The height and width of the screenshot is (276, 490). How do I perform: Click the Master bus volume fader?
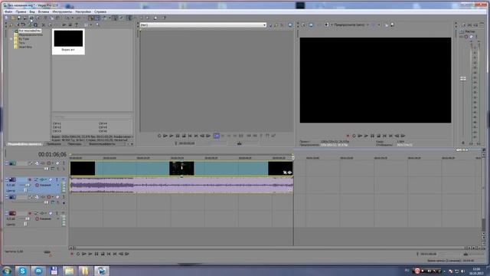463,78
